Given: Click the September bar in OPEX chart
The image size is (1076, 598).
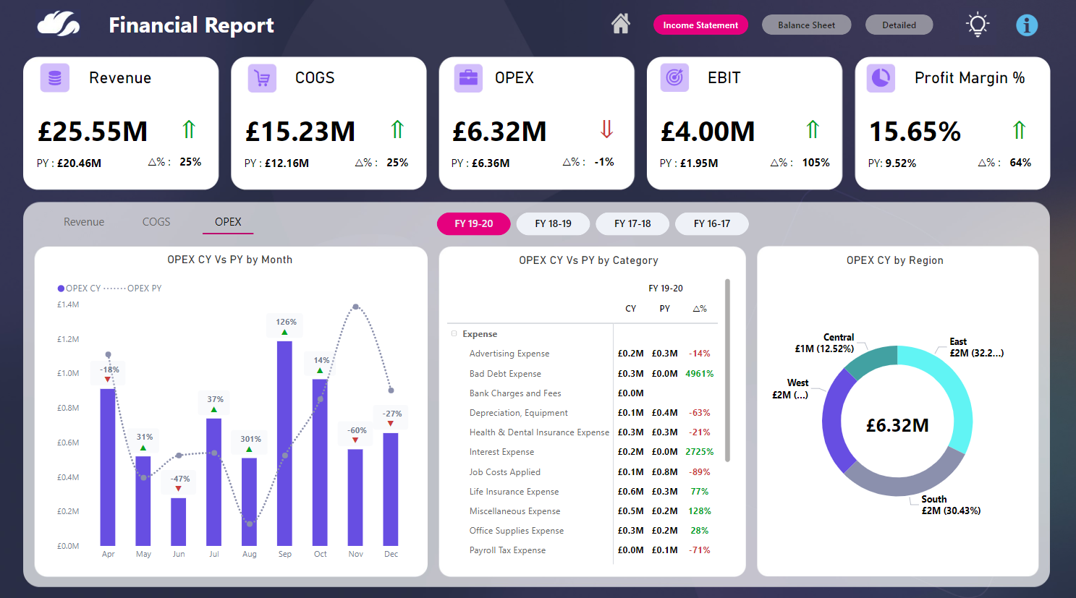Looking at the screenshot, I should click(285, 443).
